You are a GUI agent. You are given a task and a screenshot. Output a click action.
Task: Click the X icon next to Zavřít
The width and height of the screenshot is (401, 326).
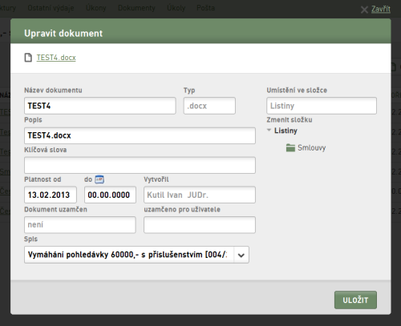point(364,10)
